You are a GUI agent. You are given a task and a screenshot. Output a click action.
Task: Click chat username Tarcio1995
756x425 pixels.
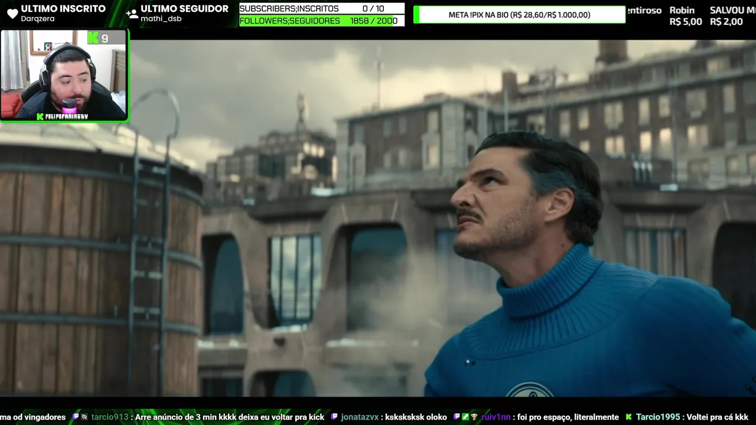coord(658,417)
